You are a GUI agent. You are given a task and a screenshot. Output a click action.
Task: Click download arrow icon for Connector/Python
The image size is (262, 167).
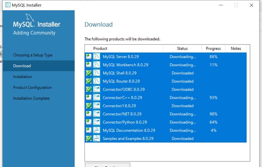pos(89,122)
